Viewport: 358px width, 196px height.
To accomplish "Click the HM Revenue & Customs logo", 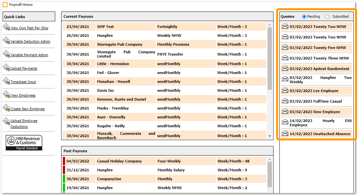I will [24, 143].
